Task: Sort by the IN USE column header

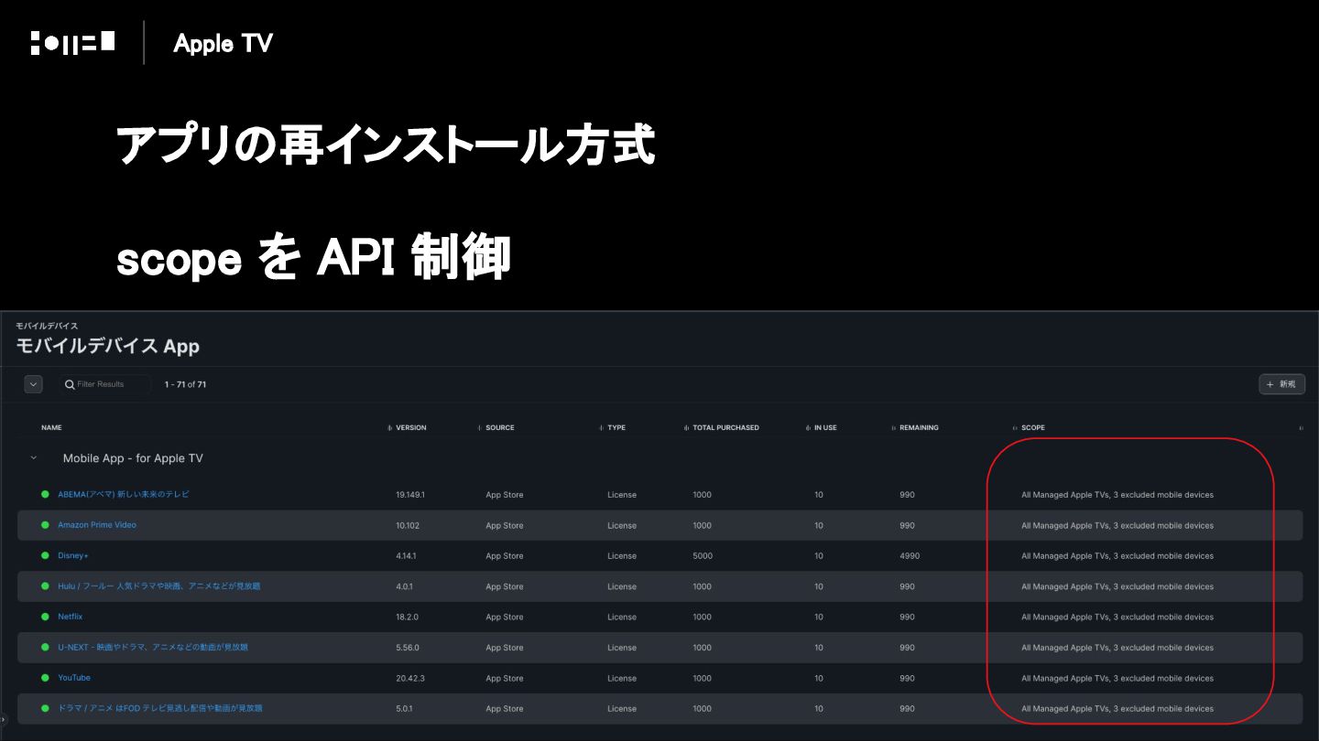Action: click(x=825, y=428)
